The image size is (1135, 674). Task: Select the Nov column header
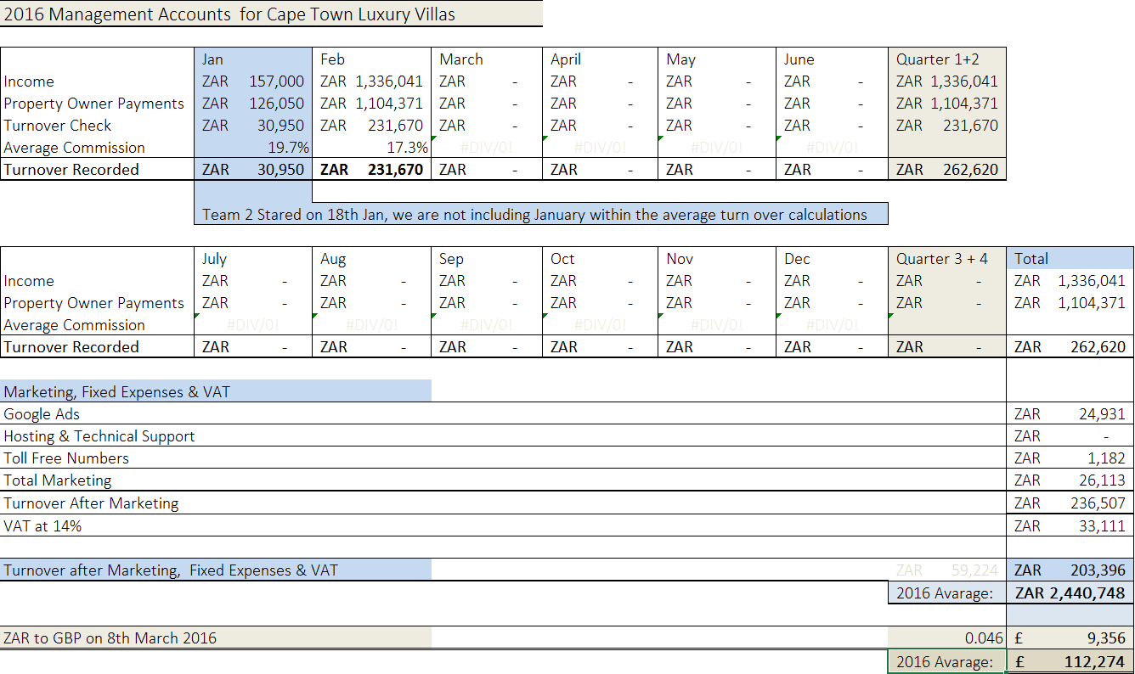point(718,259)
